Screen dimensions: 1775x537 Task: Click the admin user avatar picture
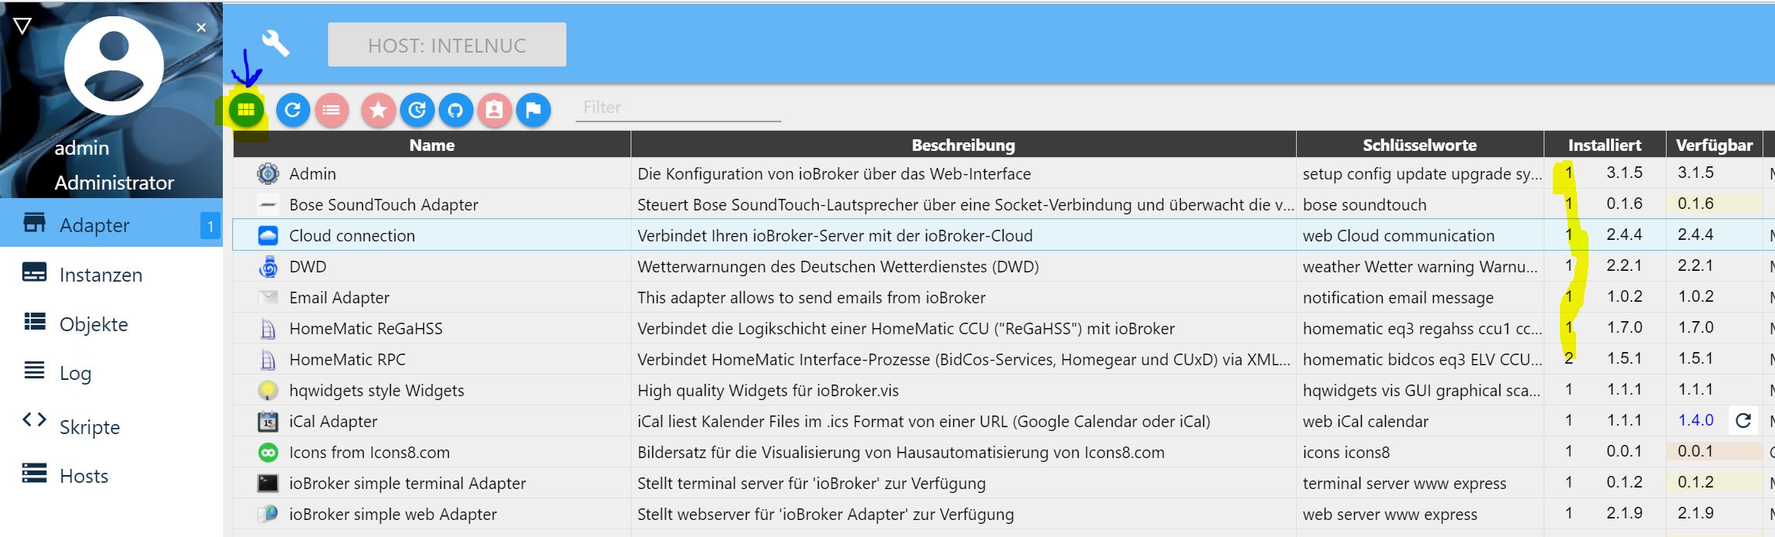(x=114, y=66)
